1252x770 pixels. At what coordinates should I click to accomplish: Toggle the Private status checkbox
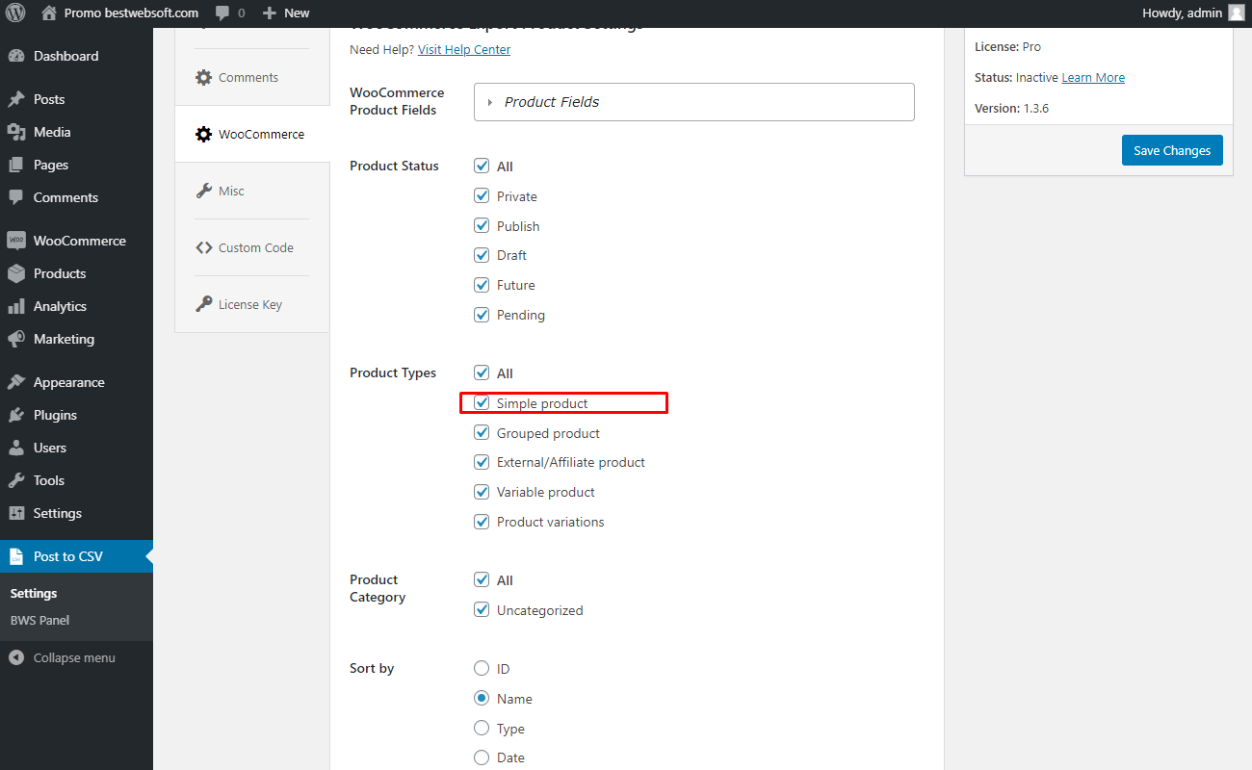[482, 195]
